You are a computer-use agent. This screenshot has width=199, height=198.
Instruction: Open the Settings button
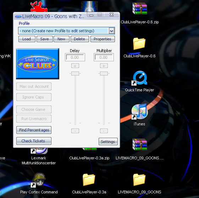[x=108, y=141]
